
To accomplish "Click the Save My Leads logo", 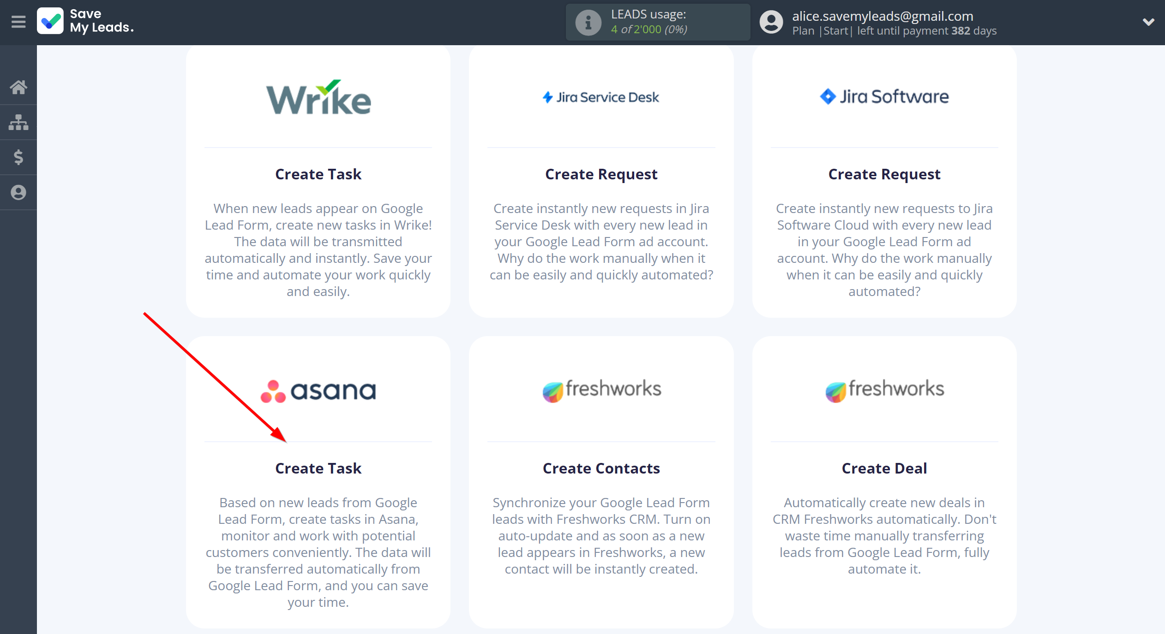I will click(85, 21).
